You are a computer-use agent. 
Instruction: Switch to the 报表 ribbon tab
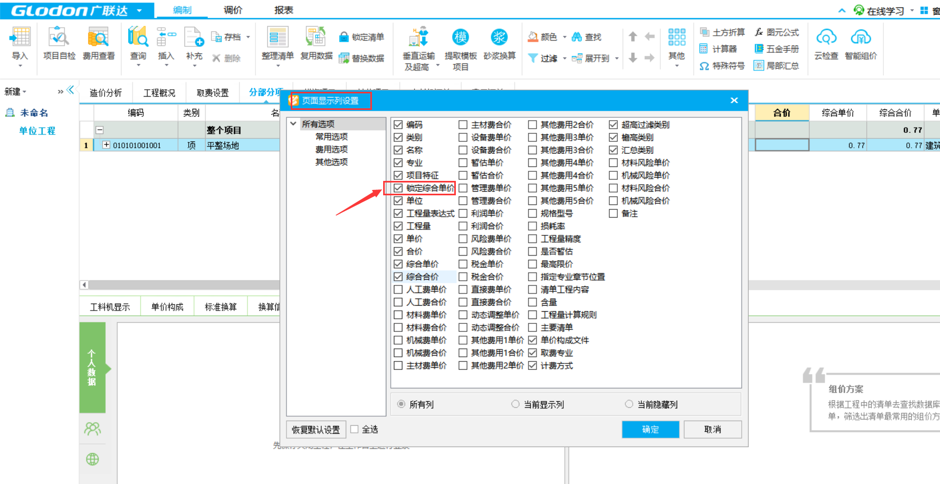[283, 10]
